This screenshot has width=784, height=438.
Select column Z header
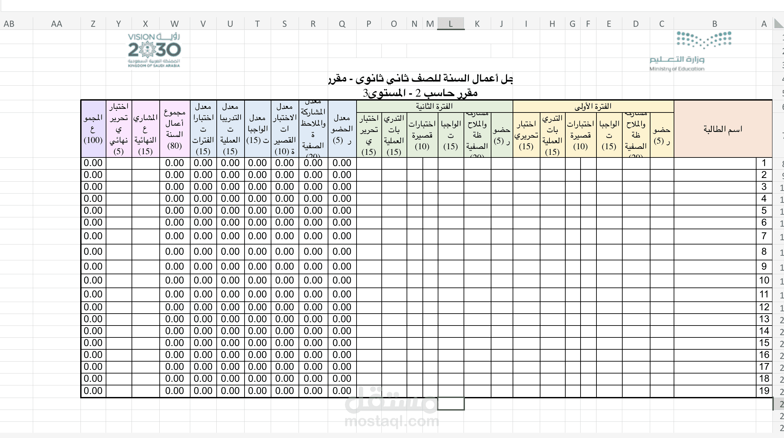93,23
